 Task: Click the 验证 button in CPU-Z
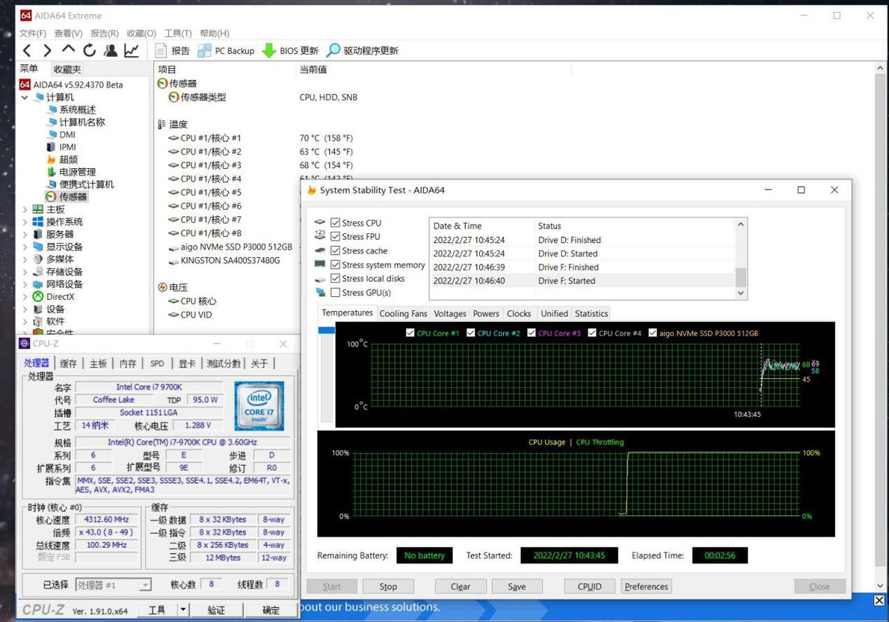(x=216, y=610)
